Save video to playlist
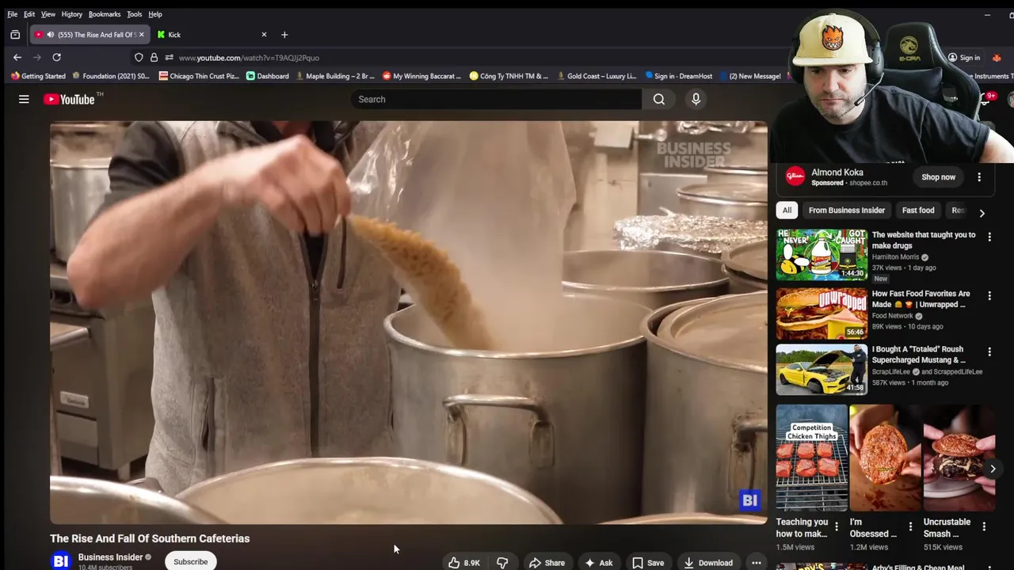 point(648,563)
